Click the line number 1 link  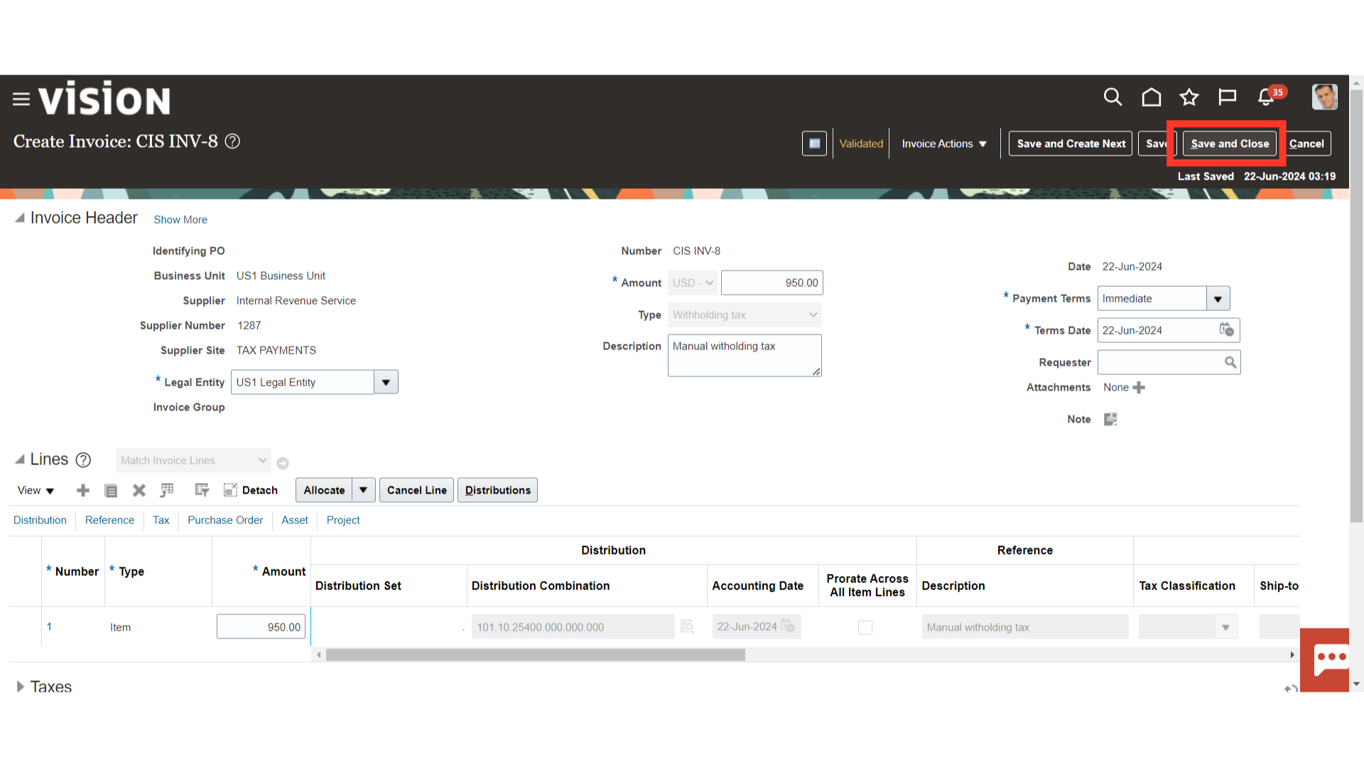click(49, 626)
